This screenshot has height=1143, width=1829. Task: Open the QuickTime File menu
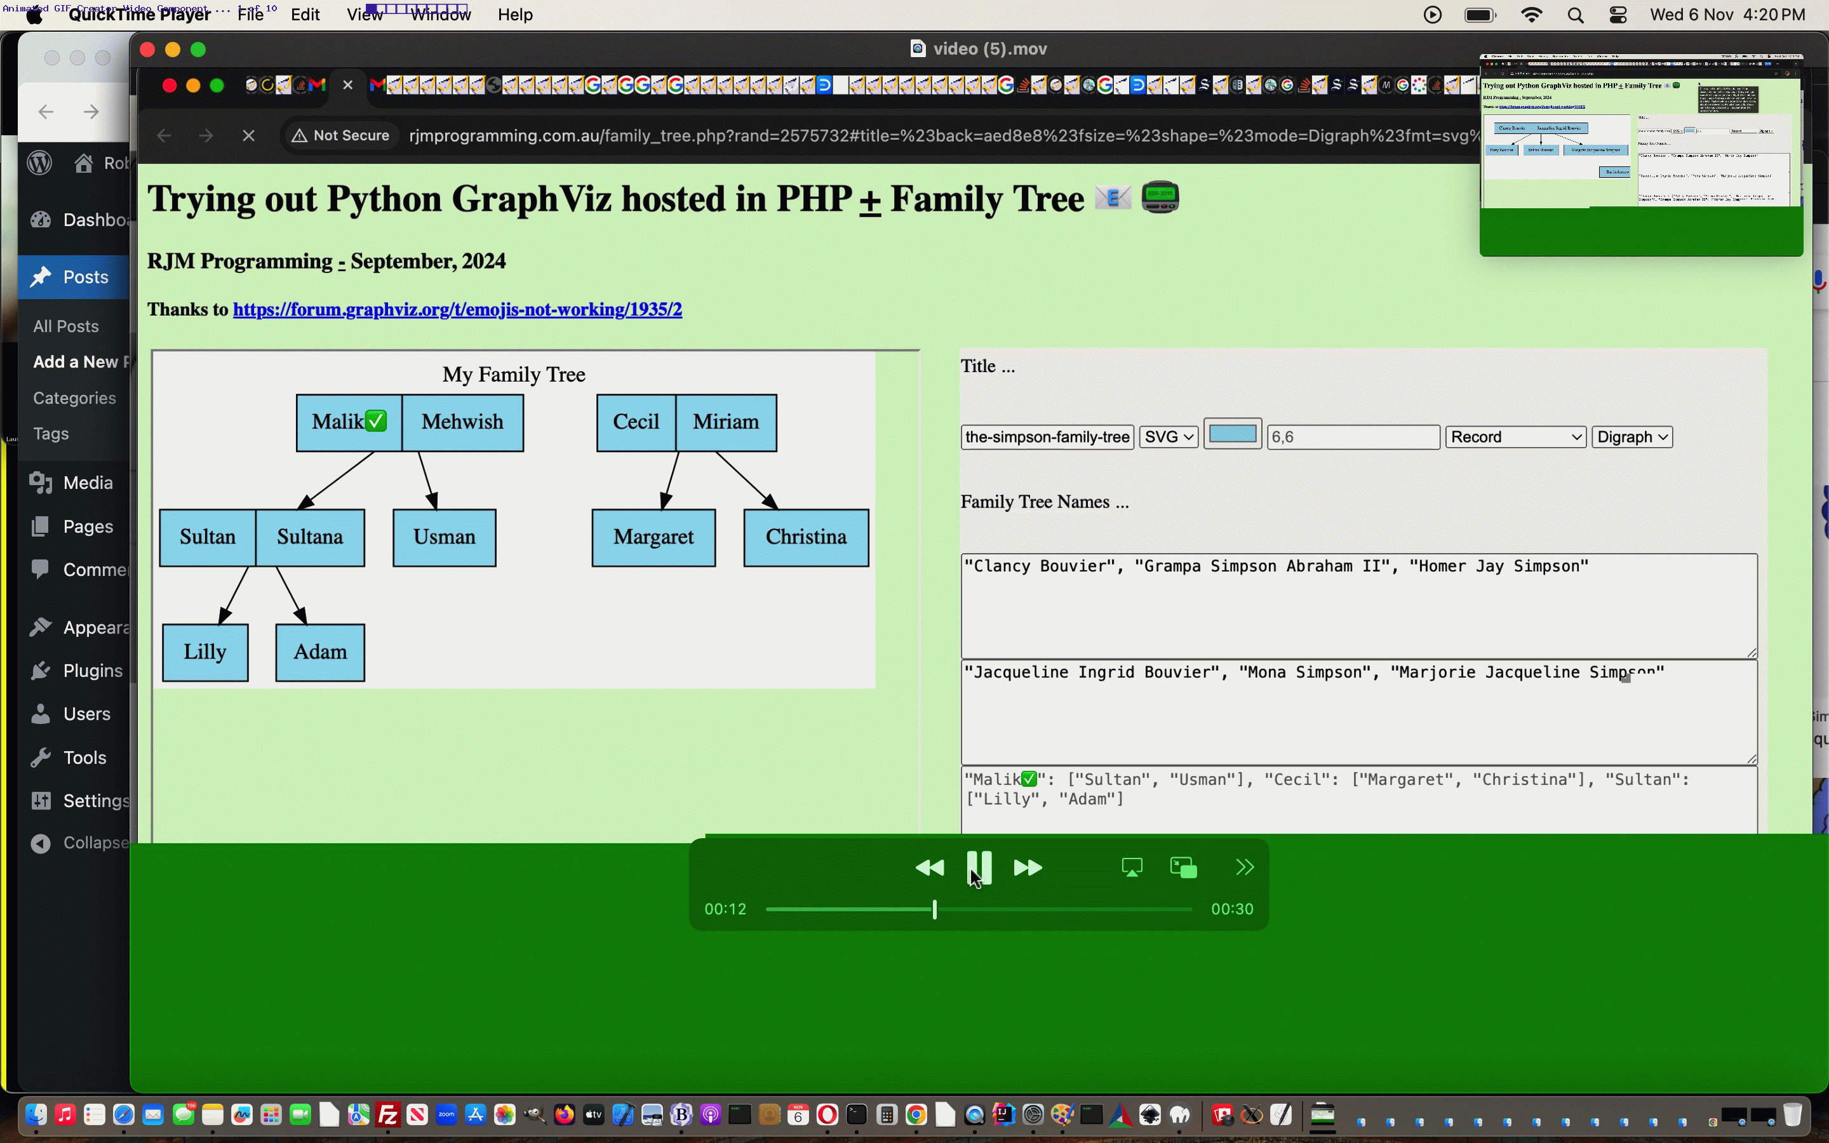(250, 15)
